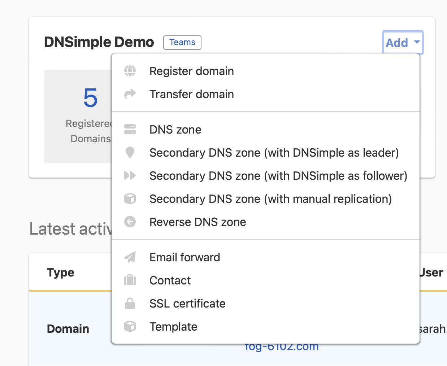Choose Email forward from the menu

click(x=185, y=257)
